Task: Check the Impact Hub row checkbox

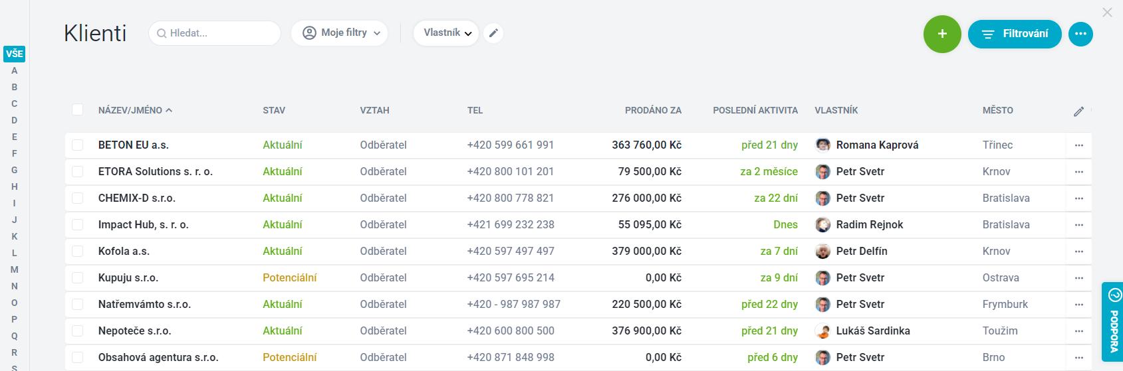Action: click(x=78, y=224)
